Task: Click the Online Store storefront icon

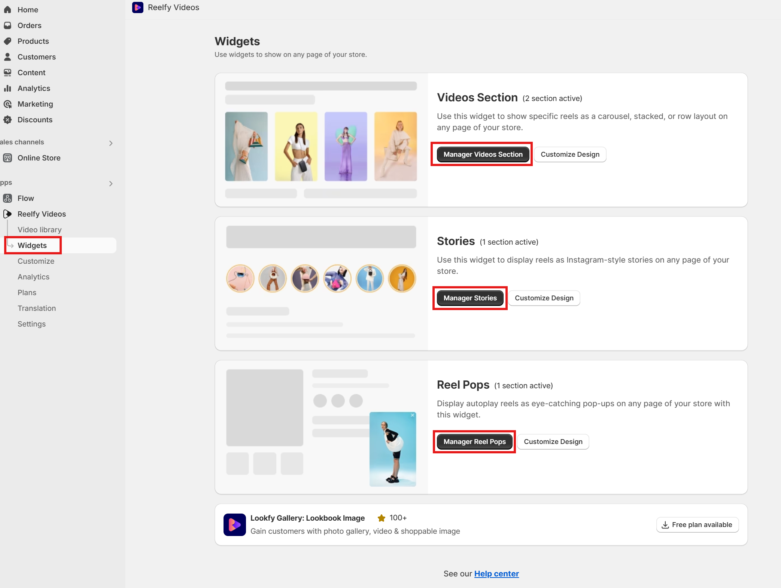Action: [7, 158]
